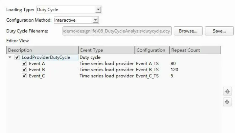Disable the Event_B checkbox
Viewport: 235px width, 135px height.
click(24, 70)
